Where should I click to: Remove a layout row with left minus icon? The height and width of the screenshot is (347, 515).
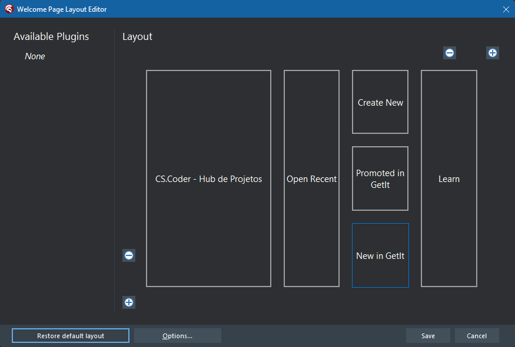pos(129,255)
